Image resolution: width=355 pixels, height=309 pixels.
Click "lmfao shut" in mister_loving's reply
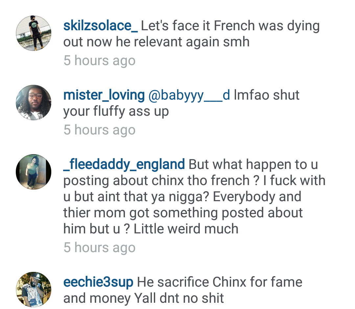267,95
